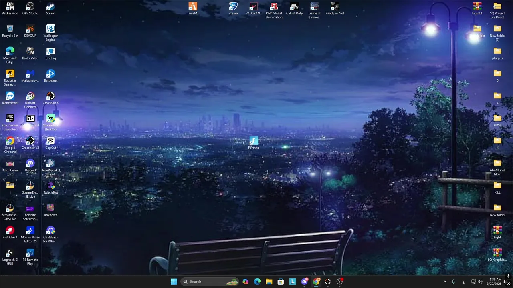
Task: Open folder named 1 below Retro Game Intro
Action: coord(10,188)
